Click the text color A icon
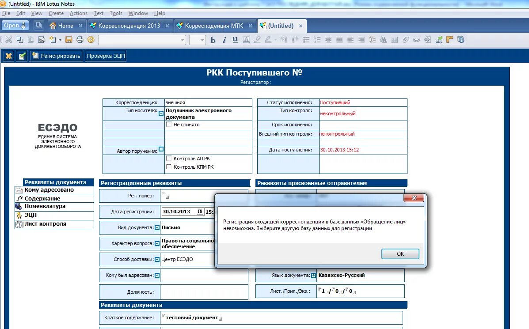 click(x=246, y=40)
